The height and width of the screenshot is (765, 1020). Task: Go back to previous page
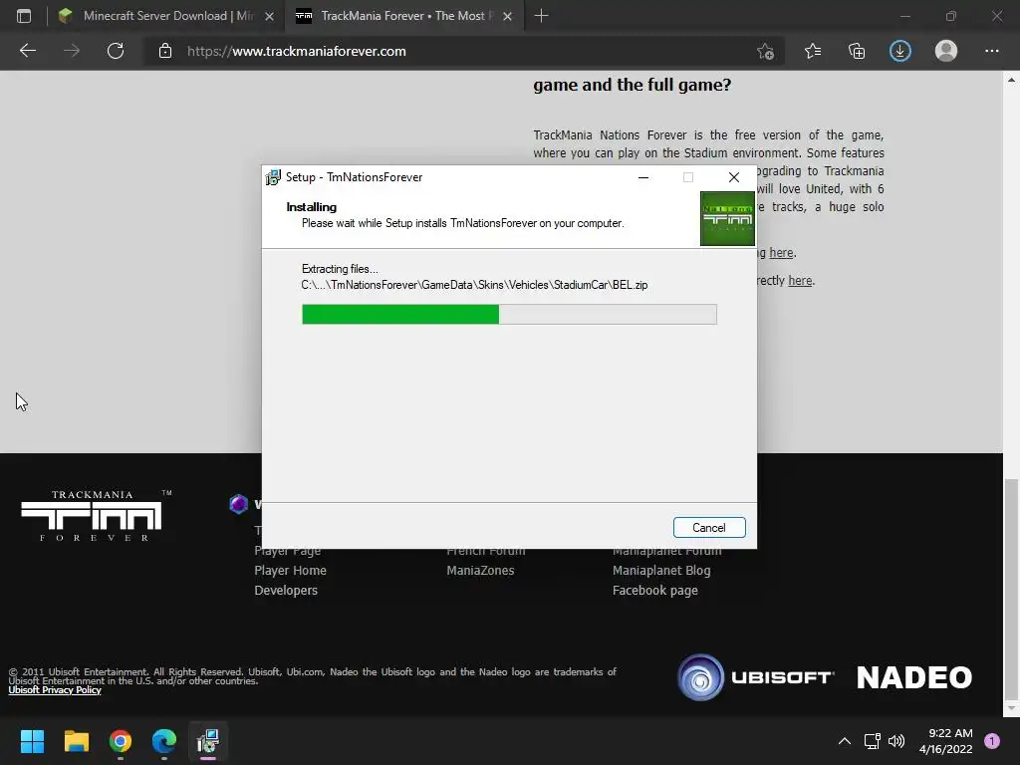[28, 51]
